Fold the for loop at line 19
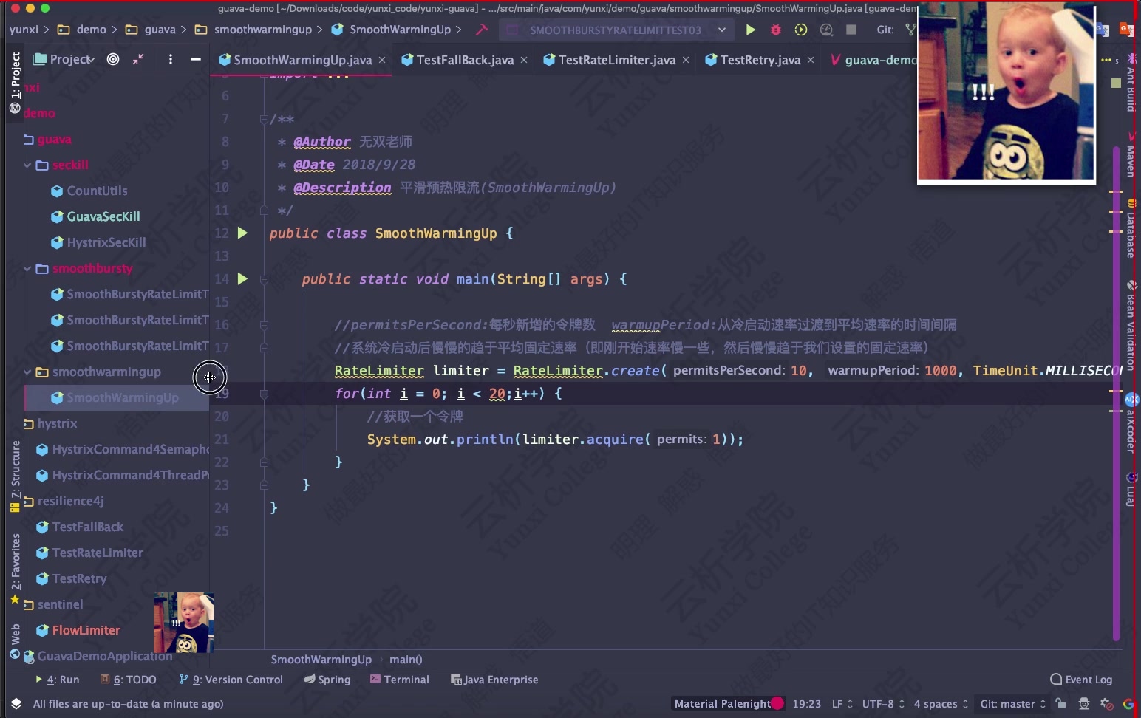1141x718 pixels. [264, 394]
